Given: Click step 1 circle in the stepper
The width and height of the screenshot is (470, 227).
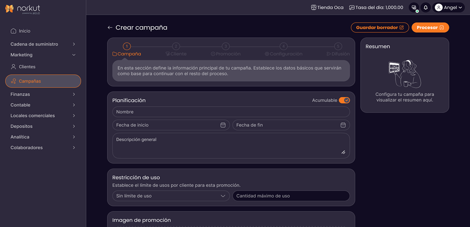Looking at the screenshot, I should (x=127, y=46).
